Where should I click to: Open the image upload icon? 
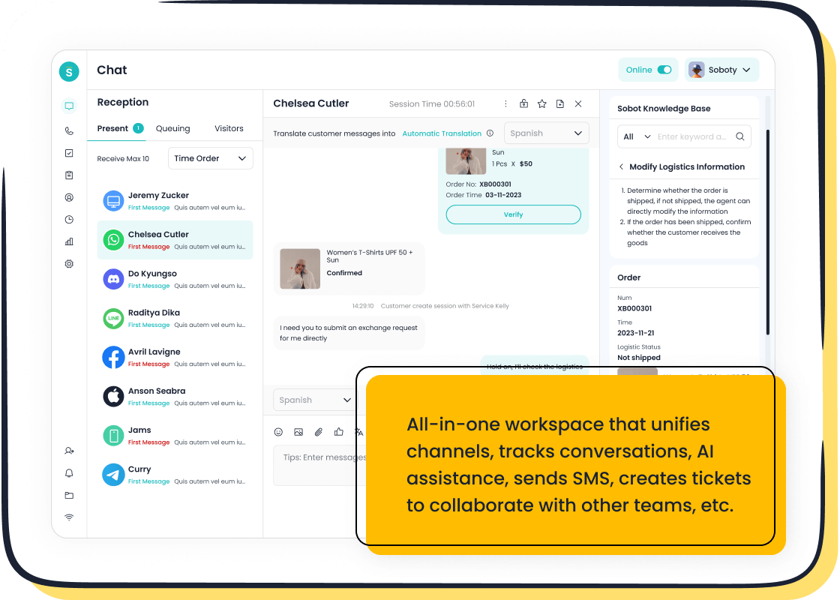[298, 432]
